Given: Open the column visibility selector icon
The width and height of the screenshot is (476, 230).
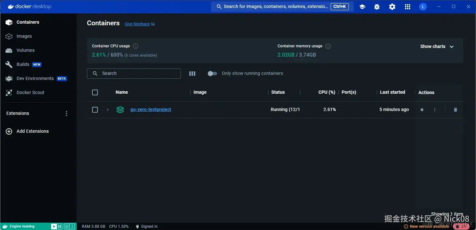Looking at the screenshot, I should click(x=192, y=74).
